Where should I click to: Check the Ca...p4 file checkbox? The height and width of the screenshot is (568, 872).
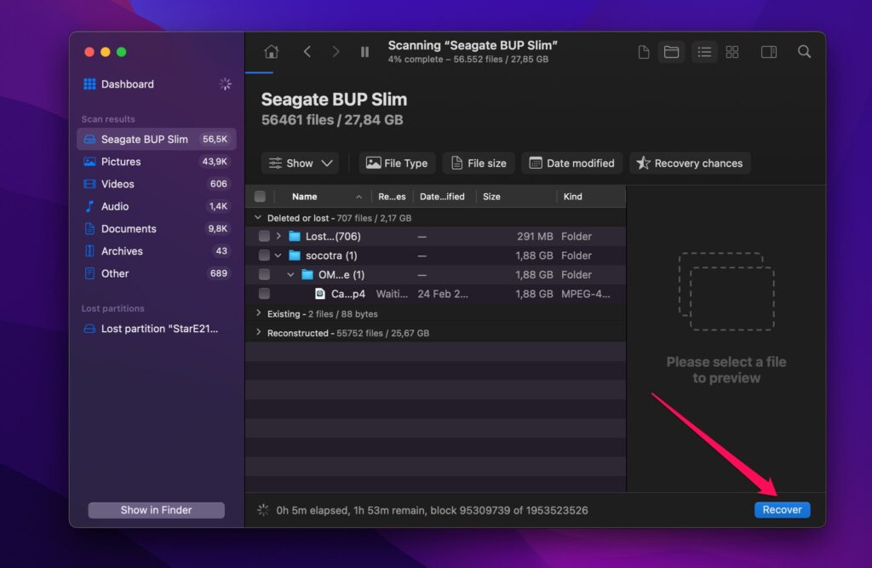click(x=264, y=293)
